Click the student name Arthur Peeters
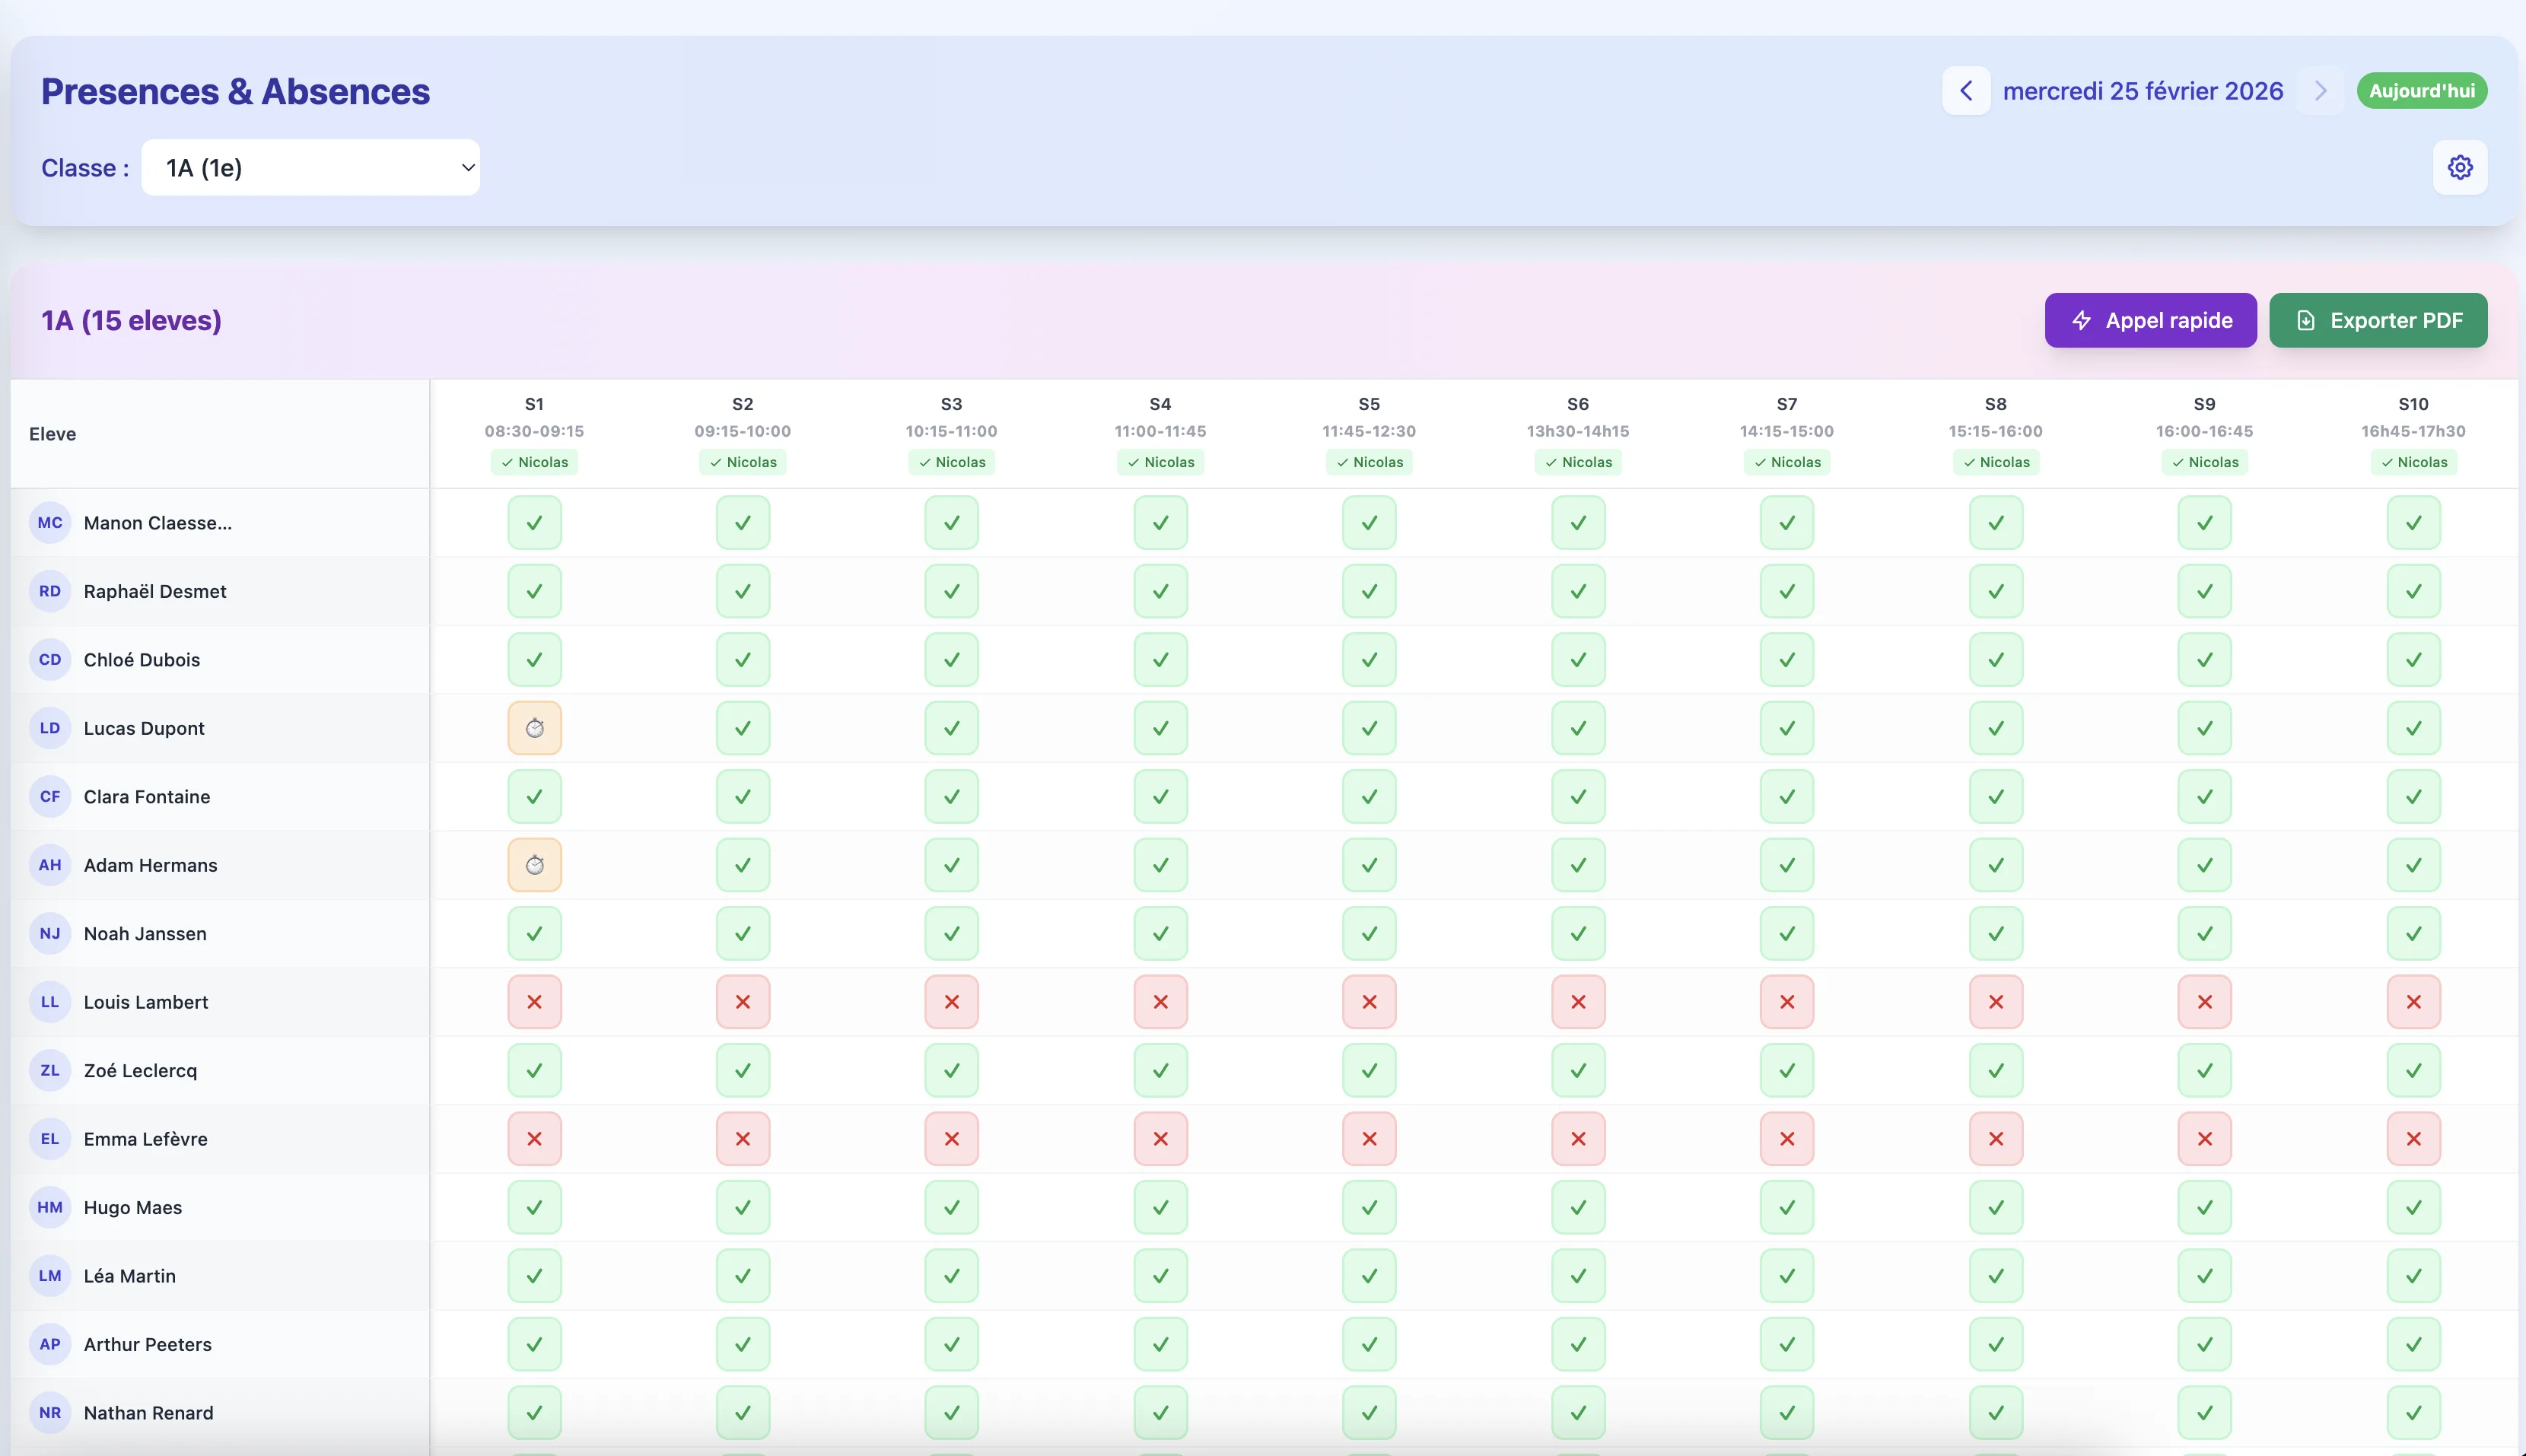The width and height of the screenshot is (2526, 1456). [x=147, y=1345]
